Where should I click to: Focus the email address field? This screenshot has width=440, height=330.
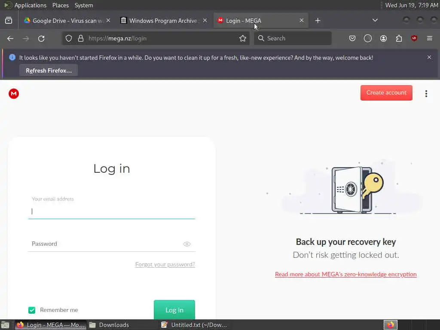[112, 211]
